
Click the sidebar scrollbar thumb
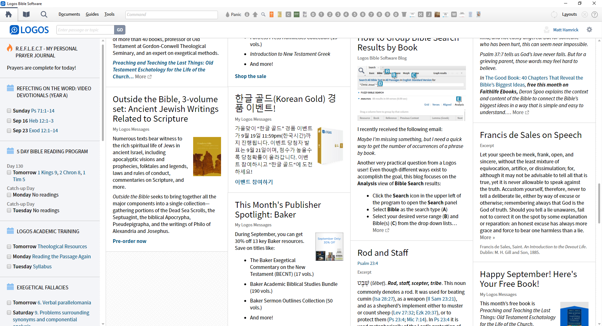(103, 92)
